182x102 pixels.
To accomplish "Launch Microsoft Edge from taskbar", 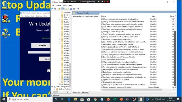I will click(69, 99).
